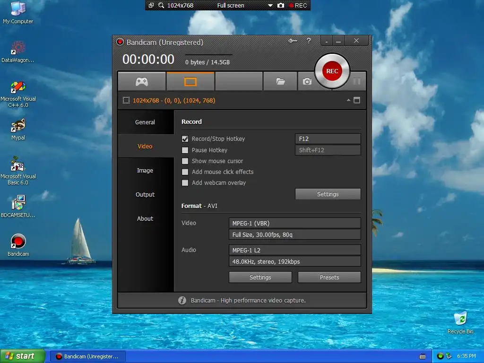
Task: Click the 6:35 PM taskbar clock
Action: (x=466, y=356)
